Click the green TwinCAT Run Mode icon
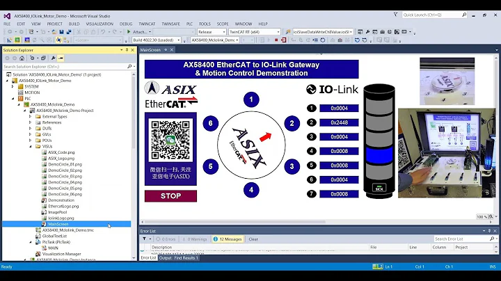This screenshot has width=501, height=281. coord(17,40)
